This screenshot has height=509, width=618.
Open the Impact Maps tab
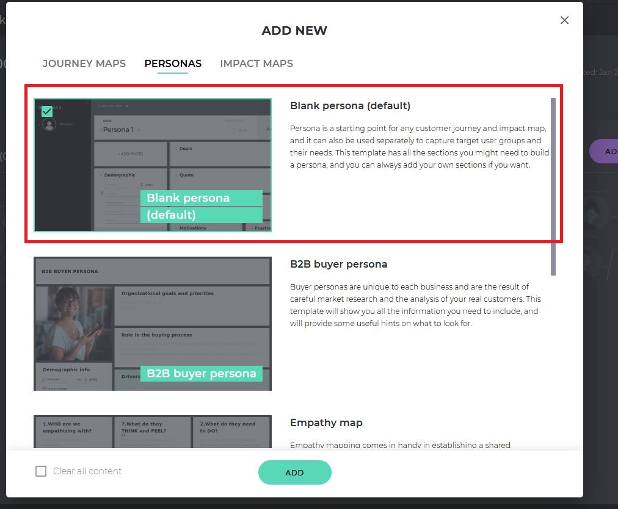256,63
